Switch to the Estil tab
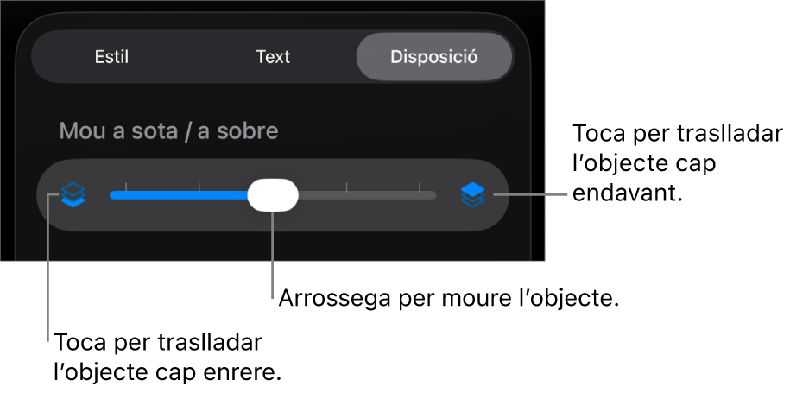This screenshot has width=790, height=393. 112,57
